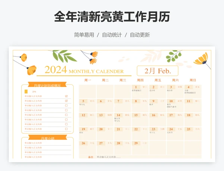224x171 pixels.
Task: Click the 世界抗癌日 label
Action: point(190,93)
